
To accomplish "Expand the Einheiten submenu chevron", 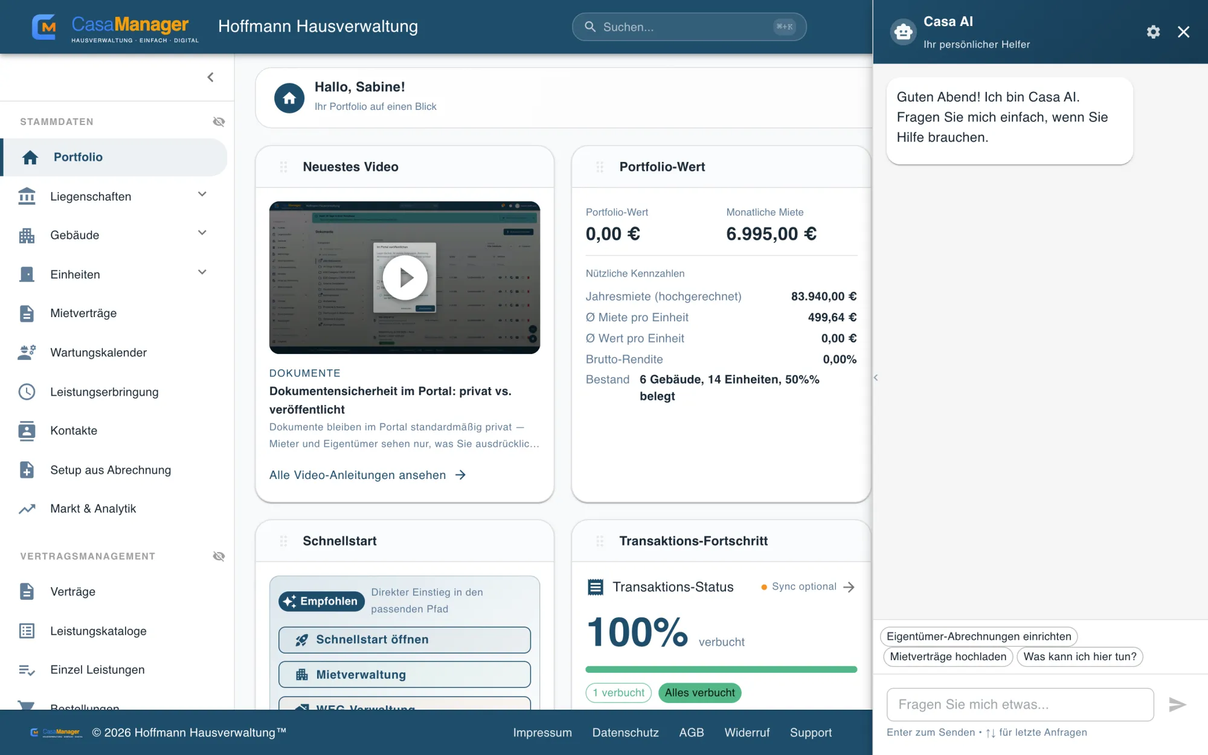I will tap(202, 272).
